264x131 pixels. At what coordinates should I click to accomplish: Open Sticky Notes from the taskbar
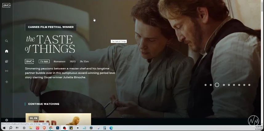click(x=71, y=128)
